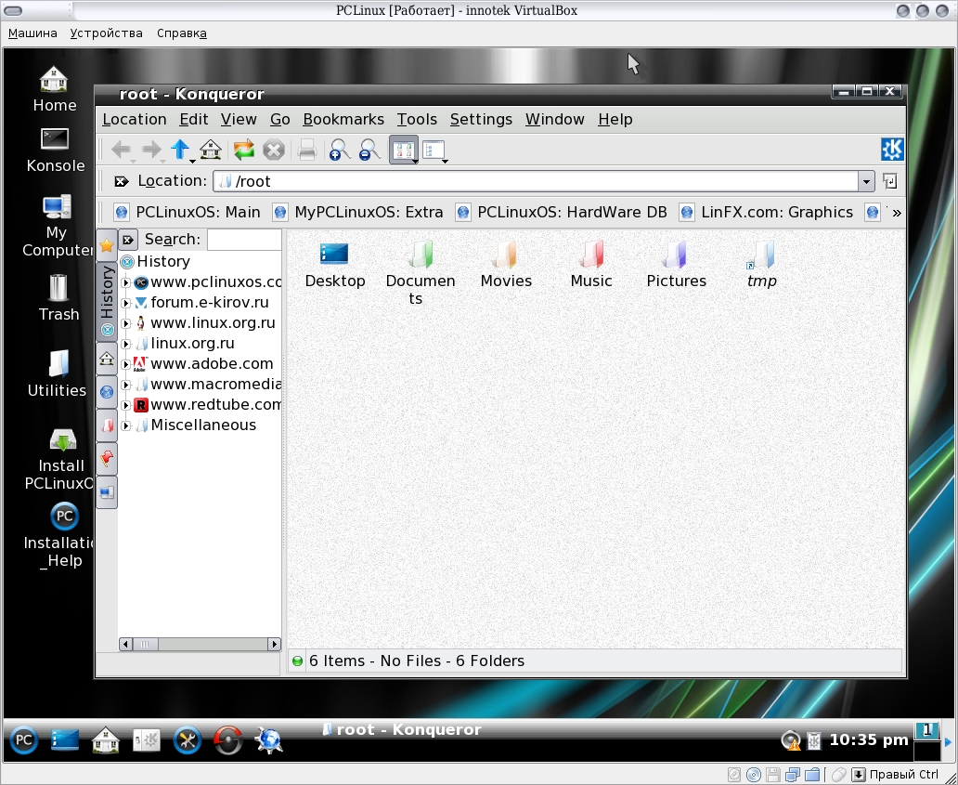This screenshot has width=958, height=785.
Task: Switch to Tree View mode button
Action: 434,150
